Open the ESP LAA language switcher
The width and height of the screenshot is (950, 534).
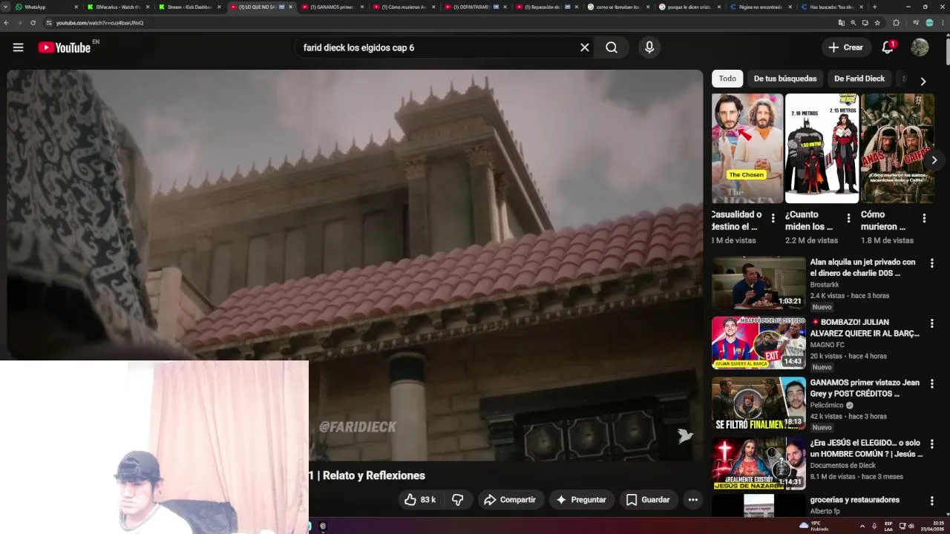click(x=888, y=526)
